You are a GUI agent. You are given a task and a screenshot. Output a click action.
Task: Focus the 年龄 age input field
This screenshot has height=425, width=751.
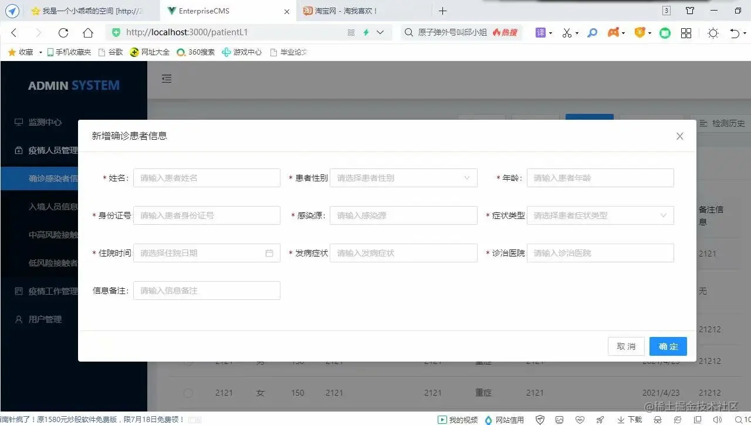click(600, 178)
